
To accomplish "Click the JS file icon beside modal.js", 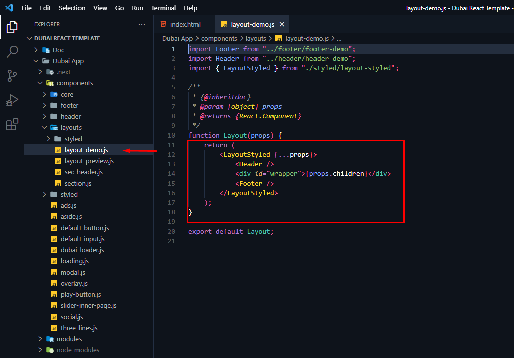I will tap(54, 272).
